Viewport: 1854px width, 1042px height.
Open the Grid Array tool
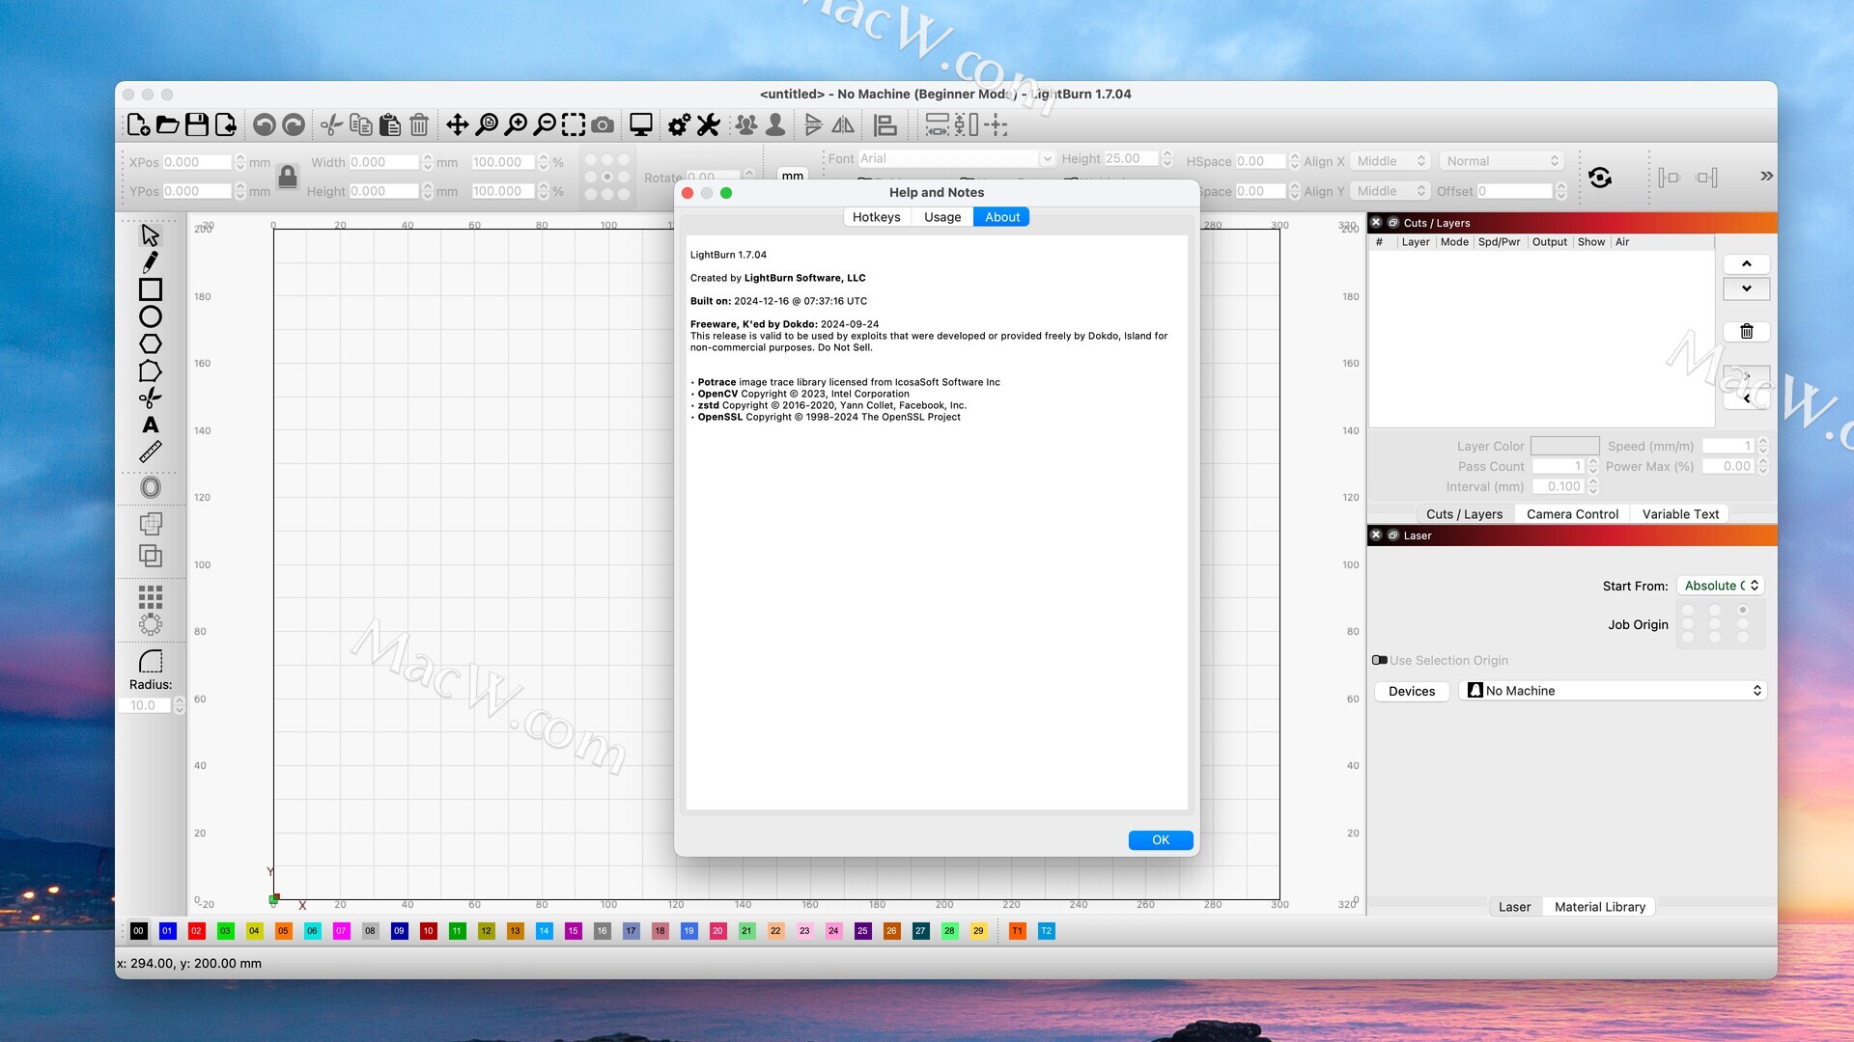point(150,595)
